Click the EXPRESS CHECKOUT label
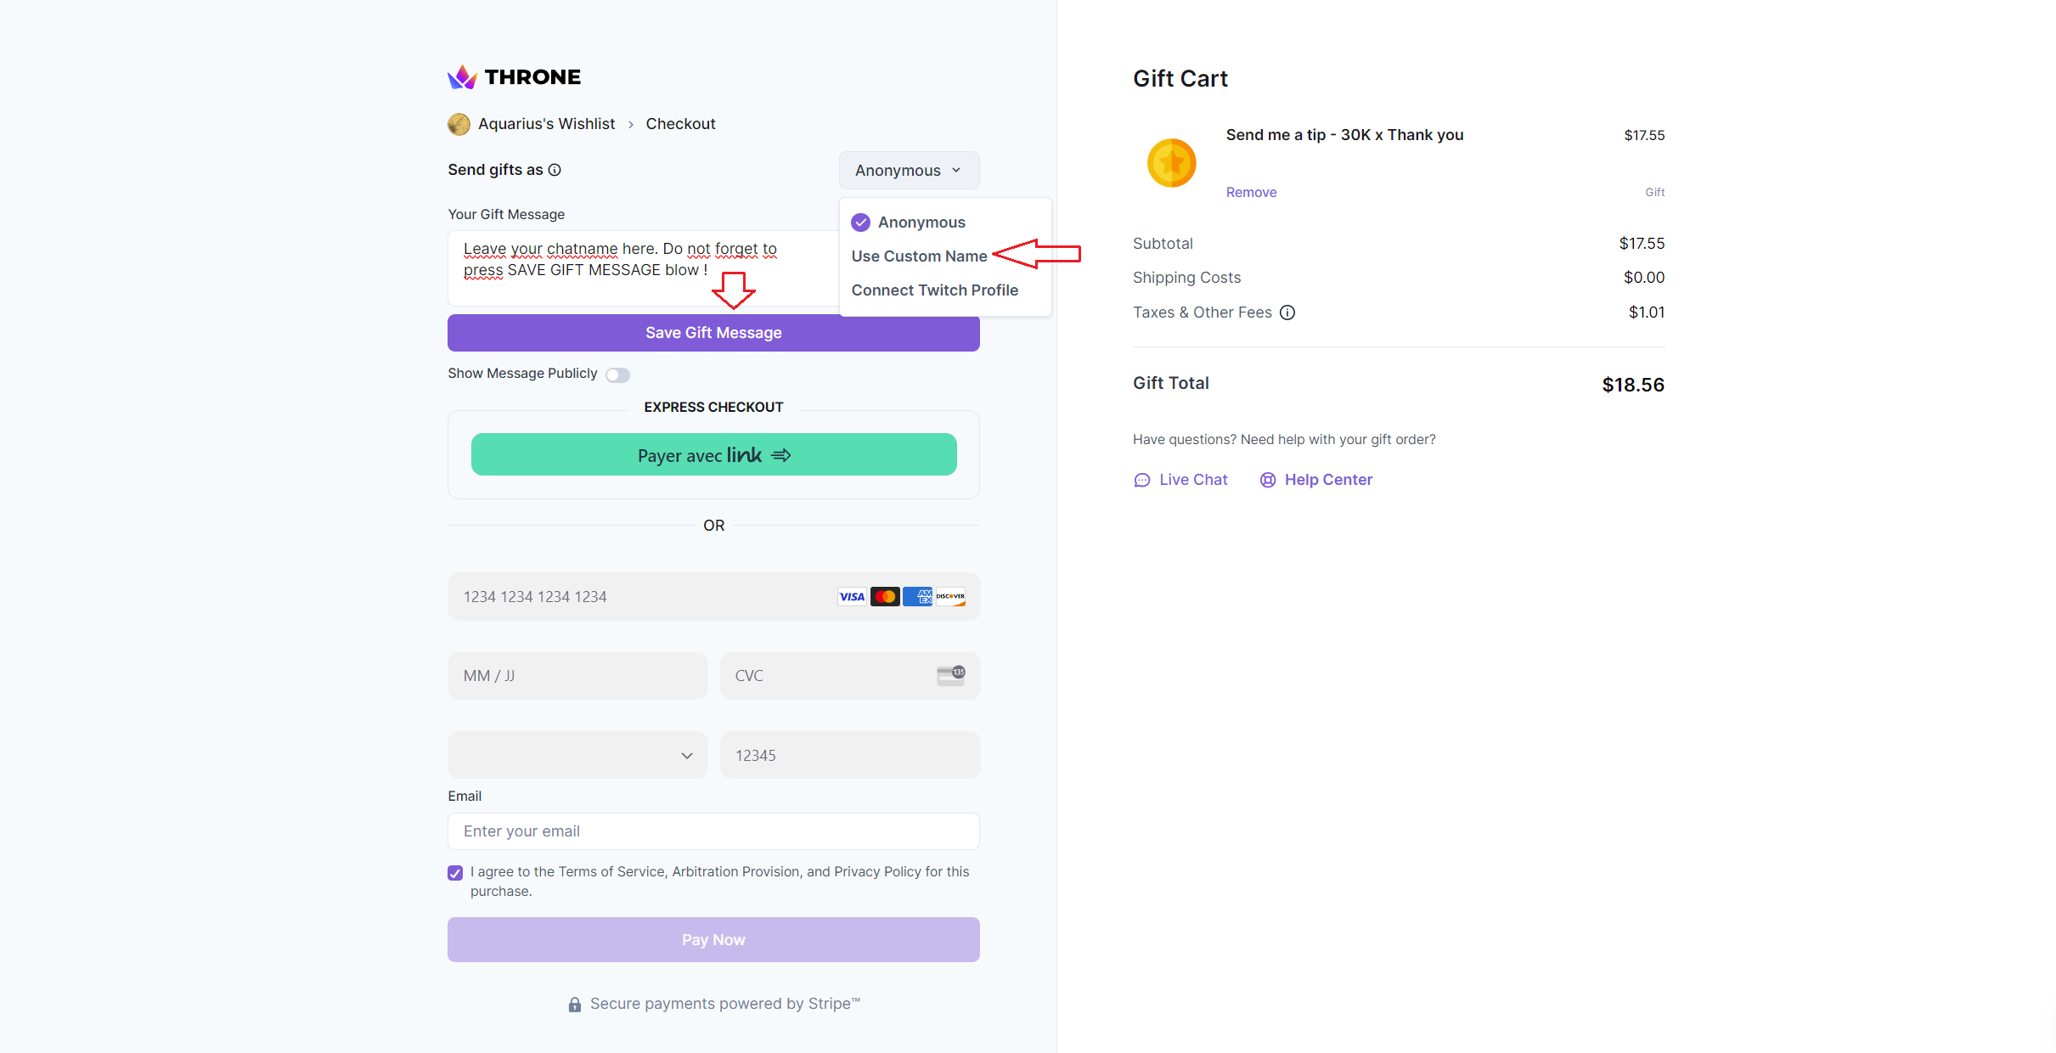Viewport: 2056px width, 1053px height. pyautogui.click(x=713, y=408)
